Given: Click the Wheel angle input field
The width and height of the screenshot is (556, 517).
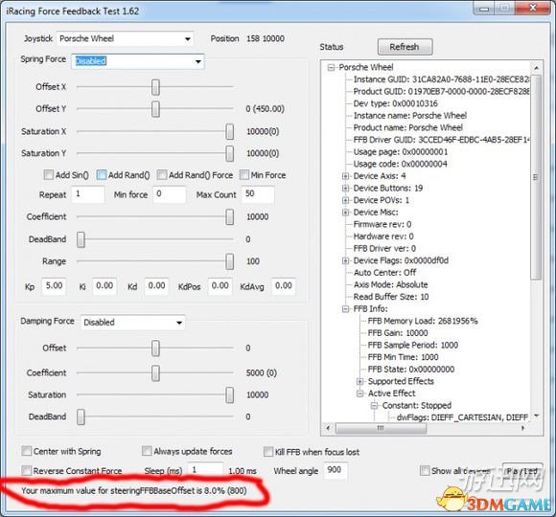Looking at the screenshot, I should (336, 470).
